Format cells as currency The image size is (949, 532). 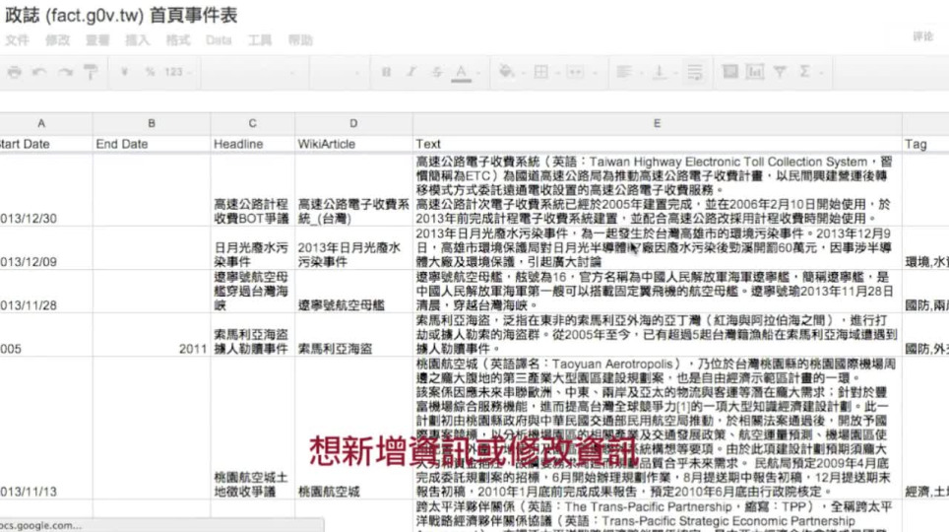125,72
